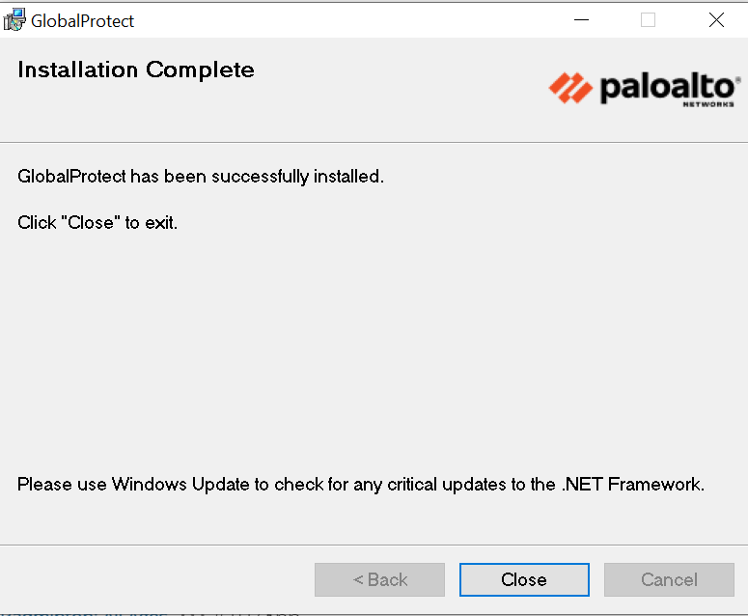The width and height of the screenshot is (748, 616).
Task: Close the window using the title bar X
Action: (716, 20)
